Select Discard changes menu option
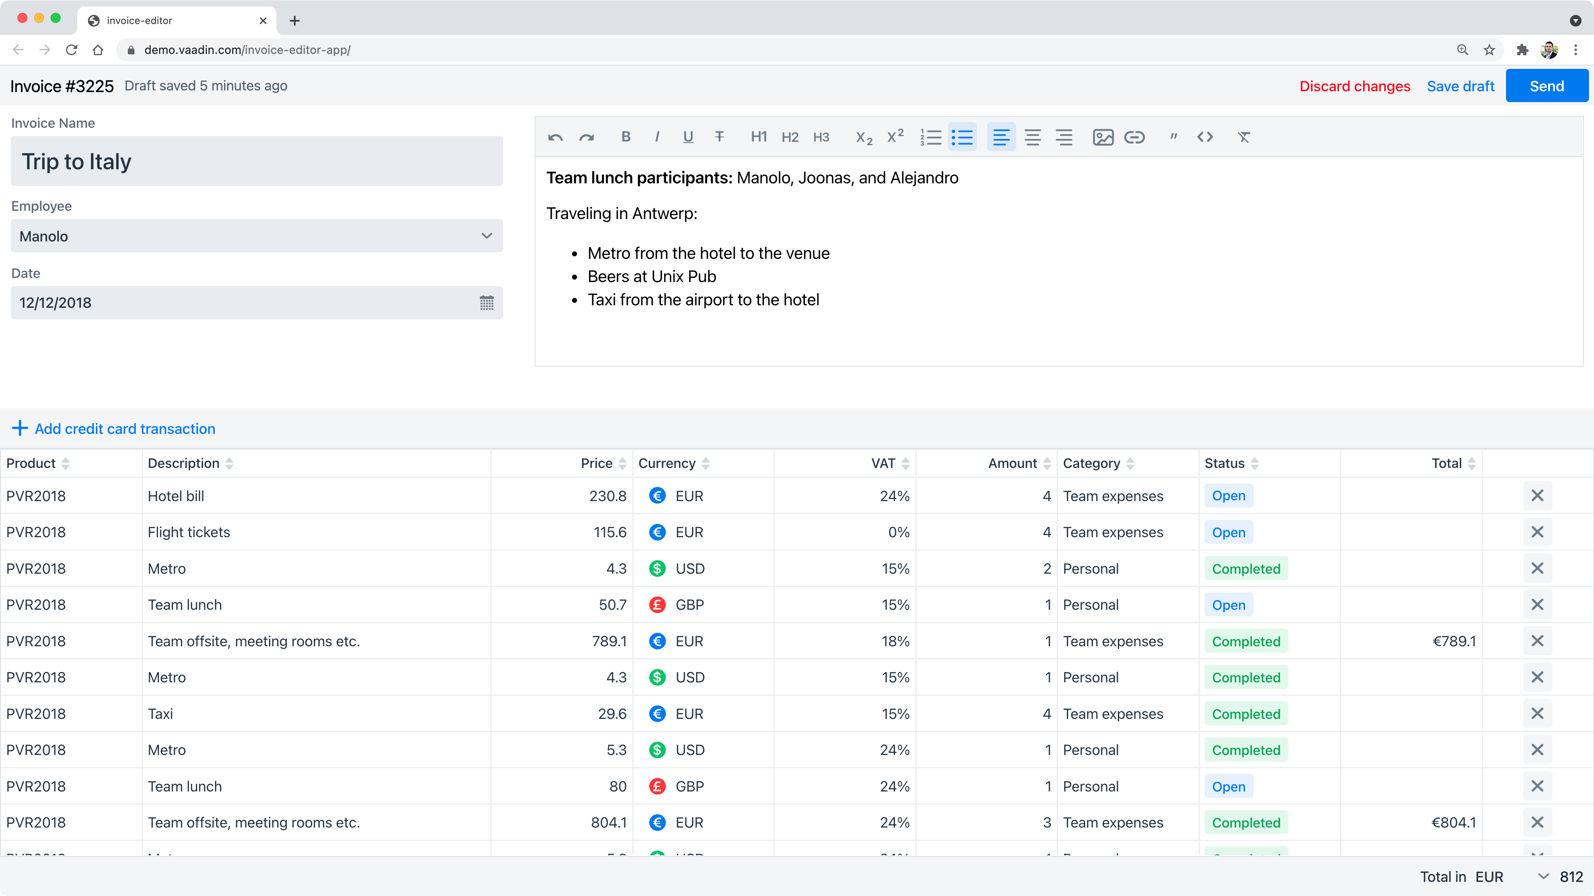The height and width of the screenshot is (896, 1594). coord(1355,85)
